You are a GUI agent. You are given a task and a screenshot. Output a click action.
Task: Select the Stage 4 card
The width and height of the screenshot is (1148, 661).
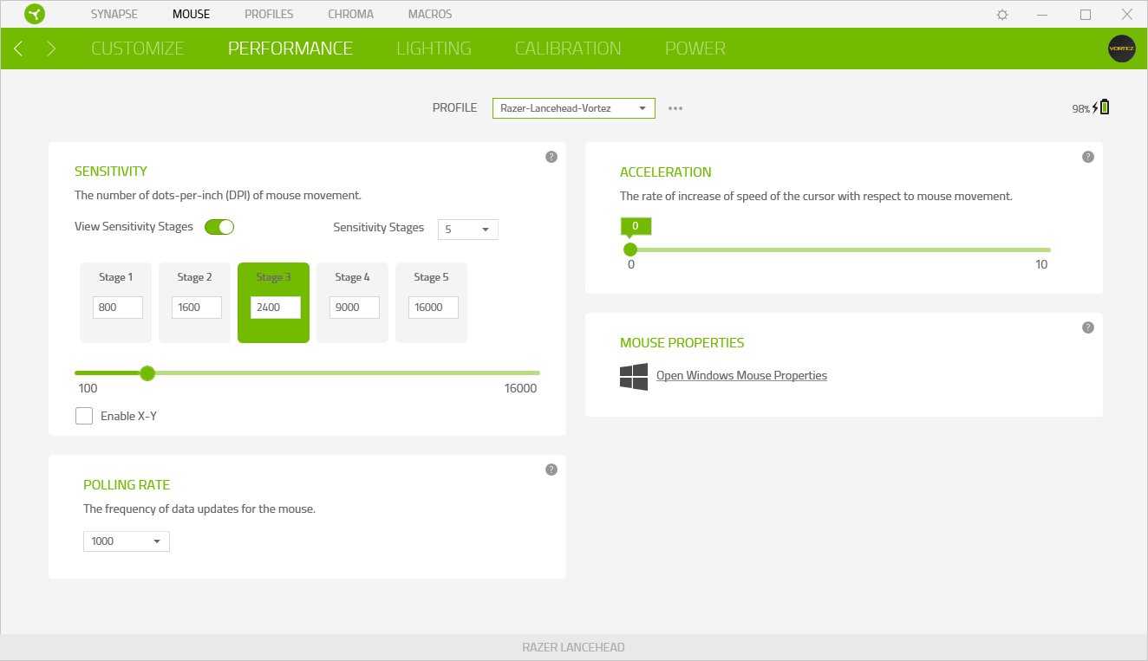click(x=353, y=303)
